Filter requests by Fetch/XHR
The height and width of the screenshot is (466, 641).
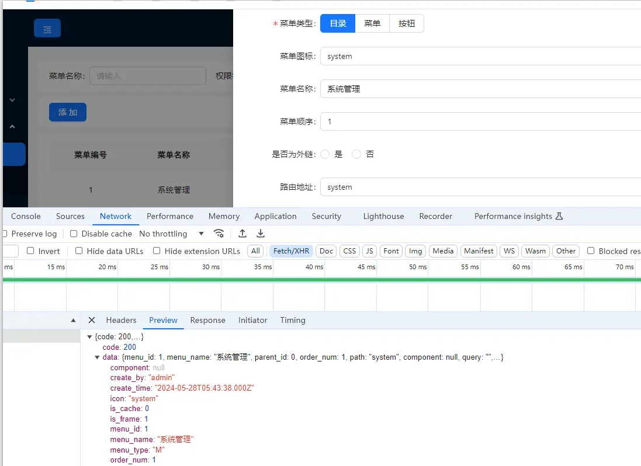click(x=291, y=251)
